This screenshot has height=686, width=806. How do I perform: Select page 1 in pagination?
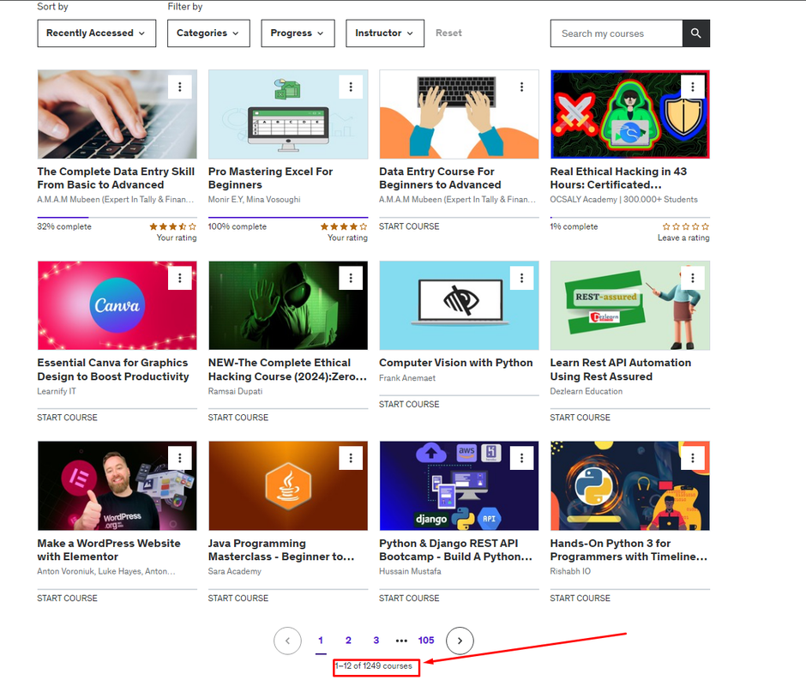click(321, 641)
